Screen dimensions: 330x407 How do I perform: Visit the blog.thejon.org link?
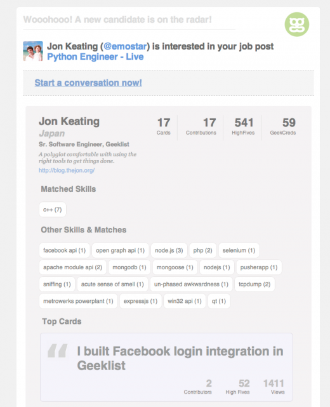tap(67, 170)
